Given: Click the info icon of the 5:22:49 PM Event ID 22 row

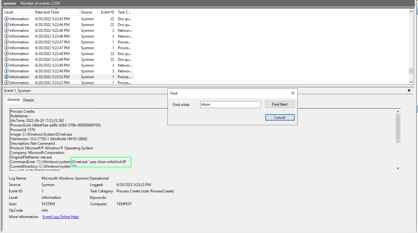Looking at the screenshot, I should [7, 59].
